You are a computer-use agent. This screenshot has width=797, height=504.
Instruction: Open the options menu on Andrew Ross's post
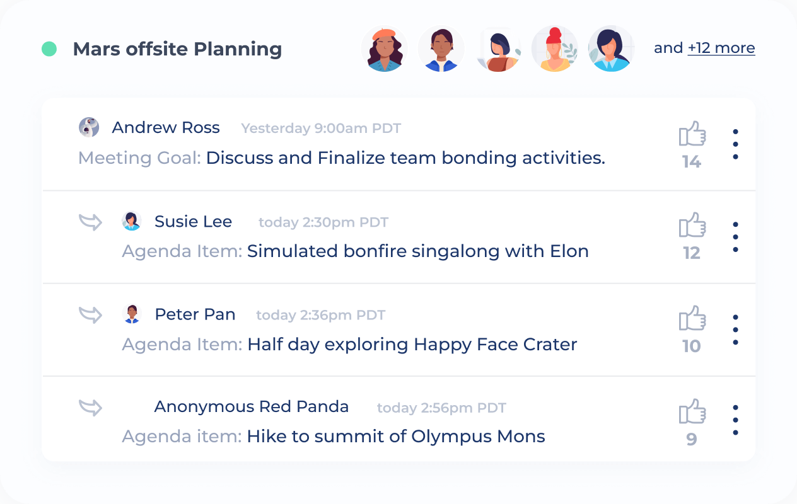[735, 144]
